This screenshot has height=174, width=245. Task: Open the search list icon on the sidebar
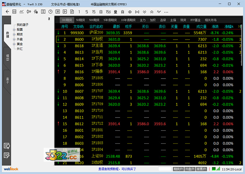click(7, 146)
